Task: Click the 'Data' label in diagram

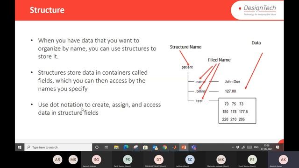Action: click(x=256, y=42)
